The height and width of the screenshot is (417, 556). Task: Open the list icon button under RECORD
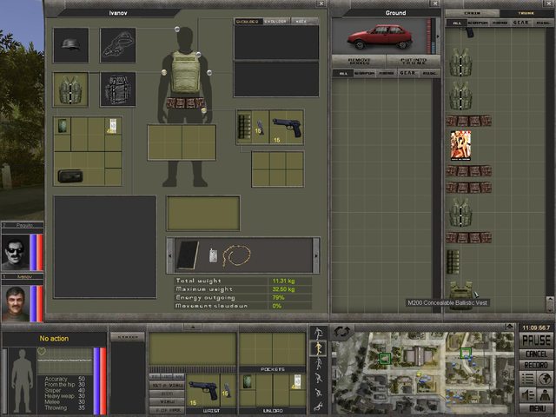527,379
